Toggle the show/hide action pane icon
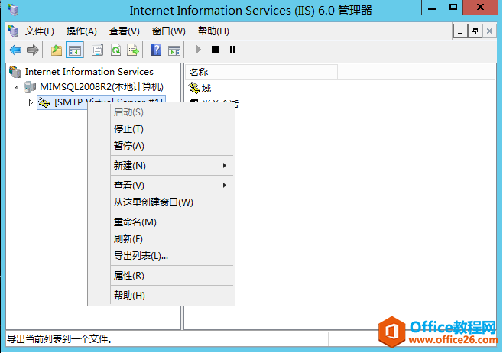Screen dimensions: 503x353 coord(174,50)
